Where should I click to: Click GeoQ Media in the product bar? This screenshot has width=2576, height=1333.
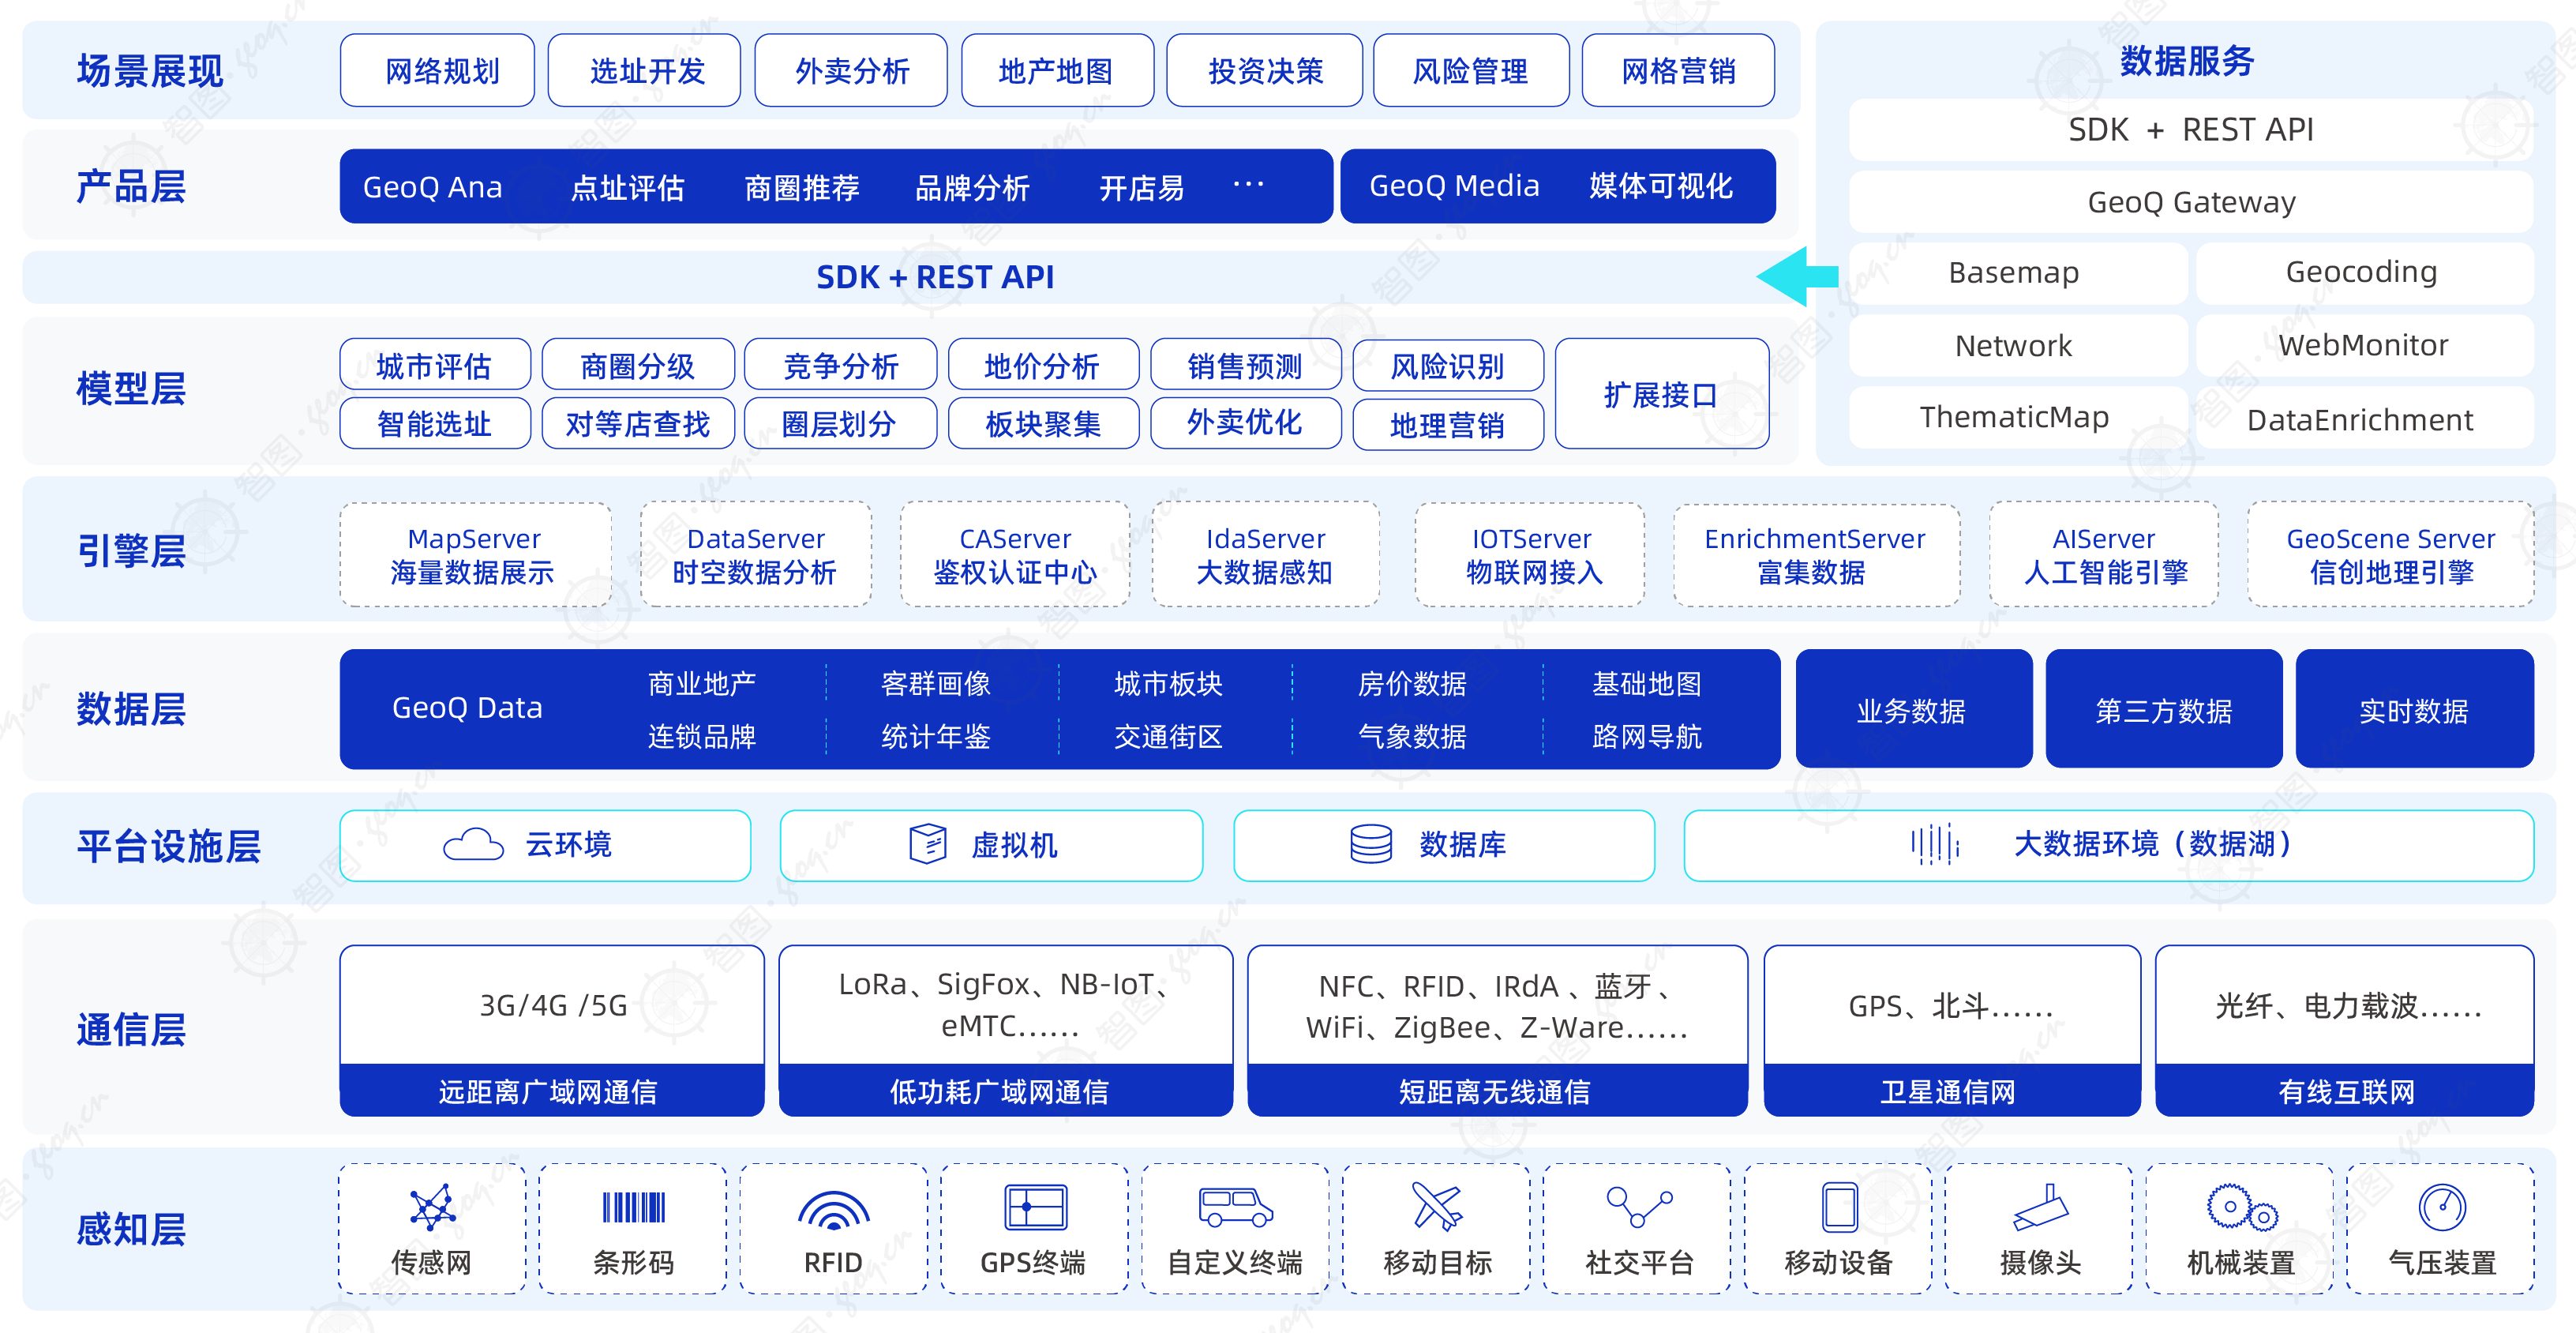pos(1454,186)
